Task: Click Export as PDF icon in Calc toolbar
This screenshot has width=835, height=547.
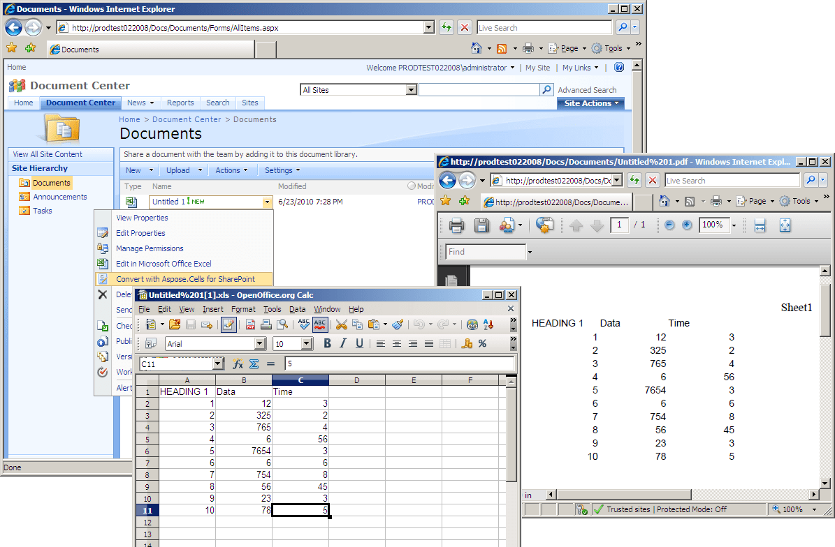Action: 250,324
